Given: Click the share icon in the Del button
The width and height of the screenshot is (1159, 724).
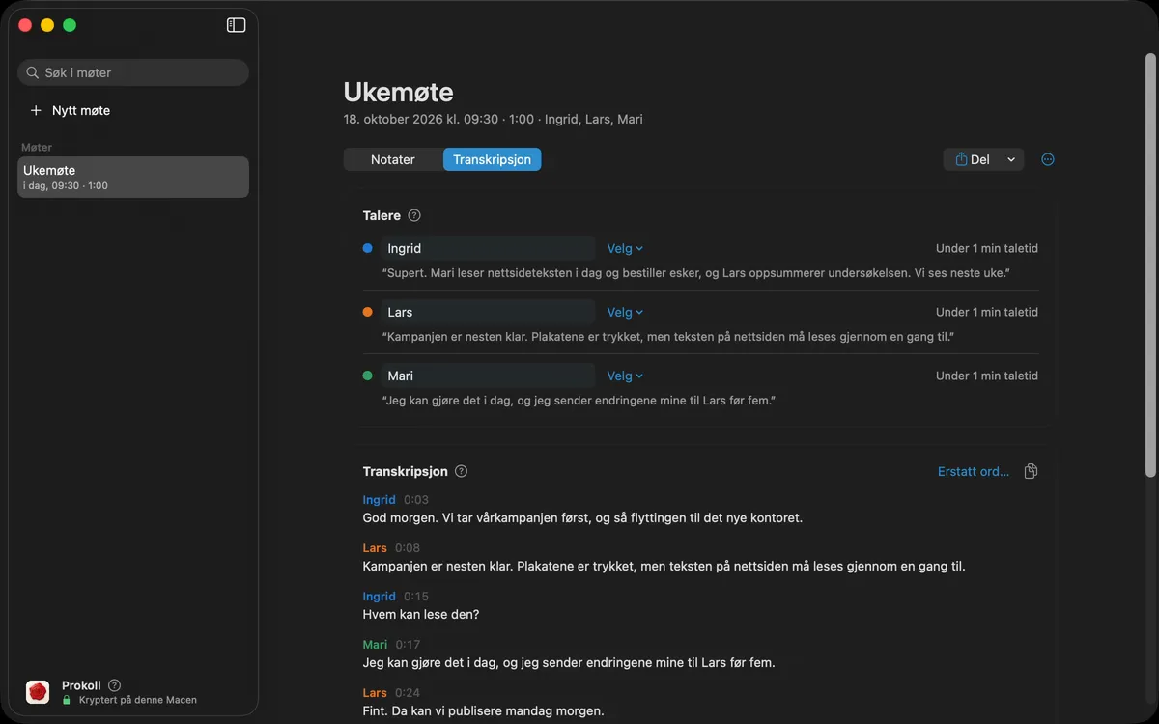Looking at the screenshot, I should (961, 159).
